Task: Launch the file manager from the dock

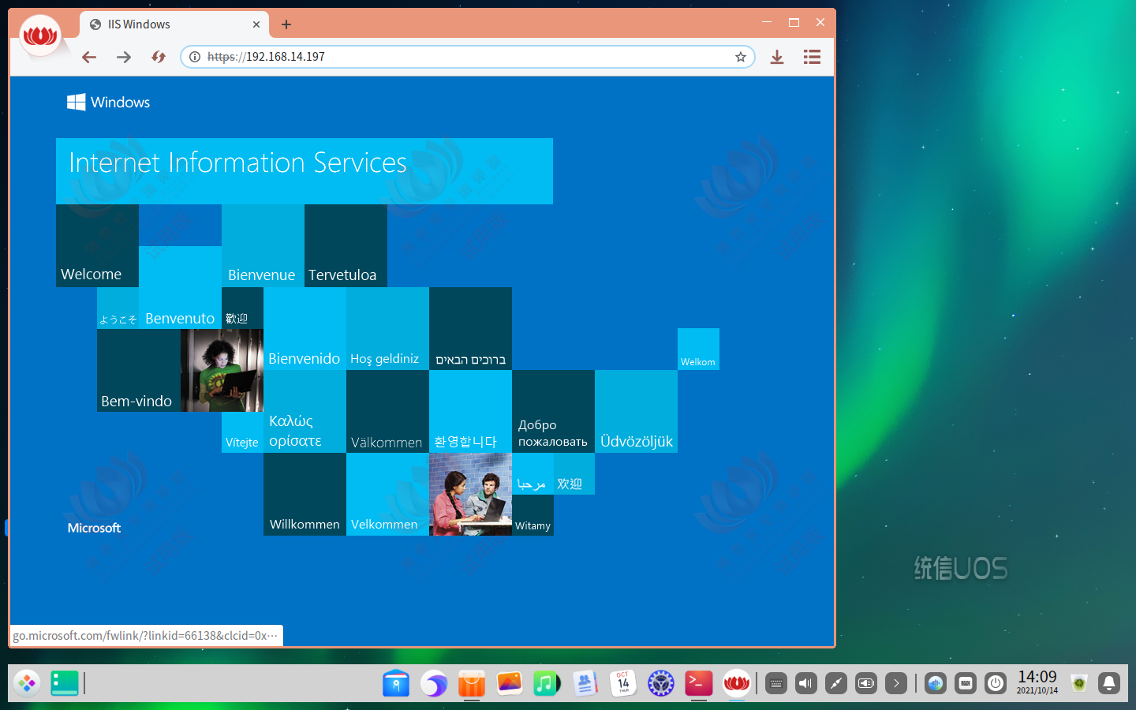Action: pyautogui.click(x=396, y=683)
